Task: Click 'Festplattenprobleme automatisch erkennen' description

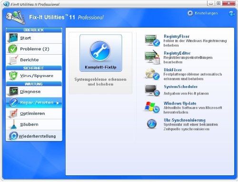Action: tap(193, 77)
